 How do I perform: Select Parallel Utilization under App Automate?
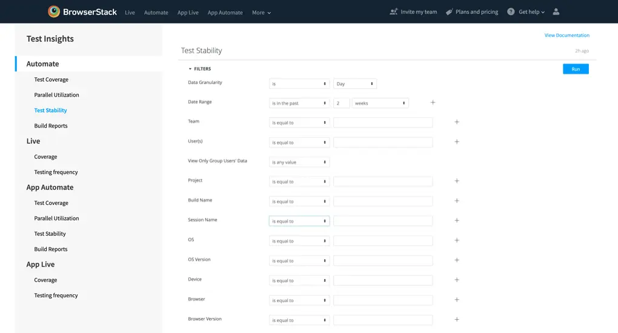[56, 218]
